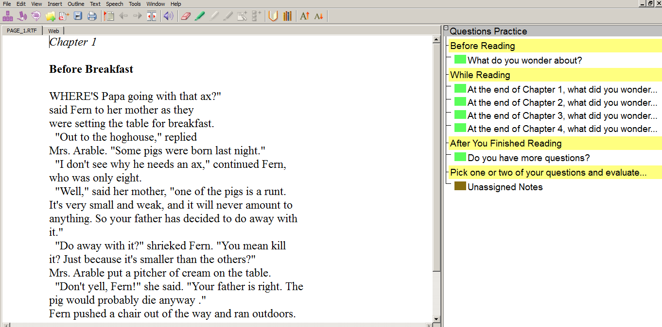This screenshot has height=327, width=662.
Task: Click the page icon with red margin marker
Action: [109, 16]
